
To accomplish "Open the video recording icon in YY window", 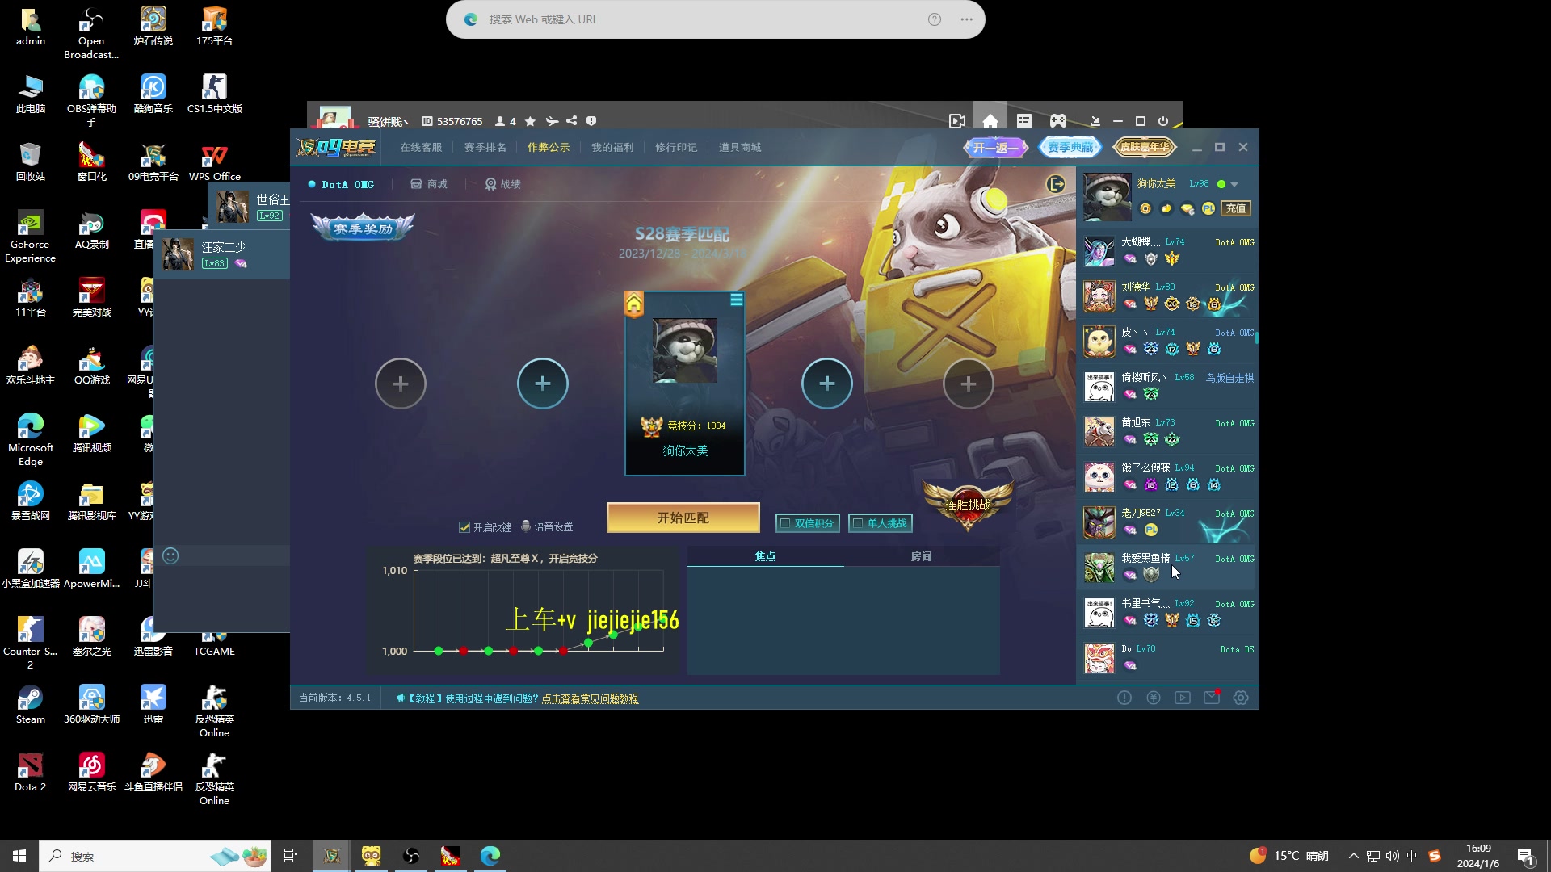I will click(957, 121).
